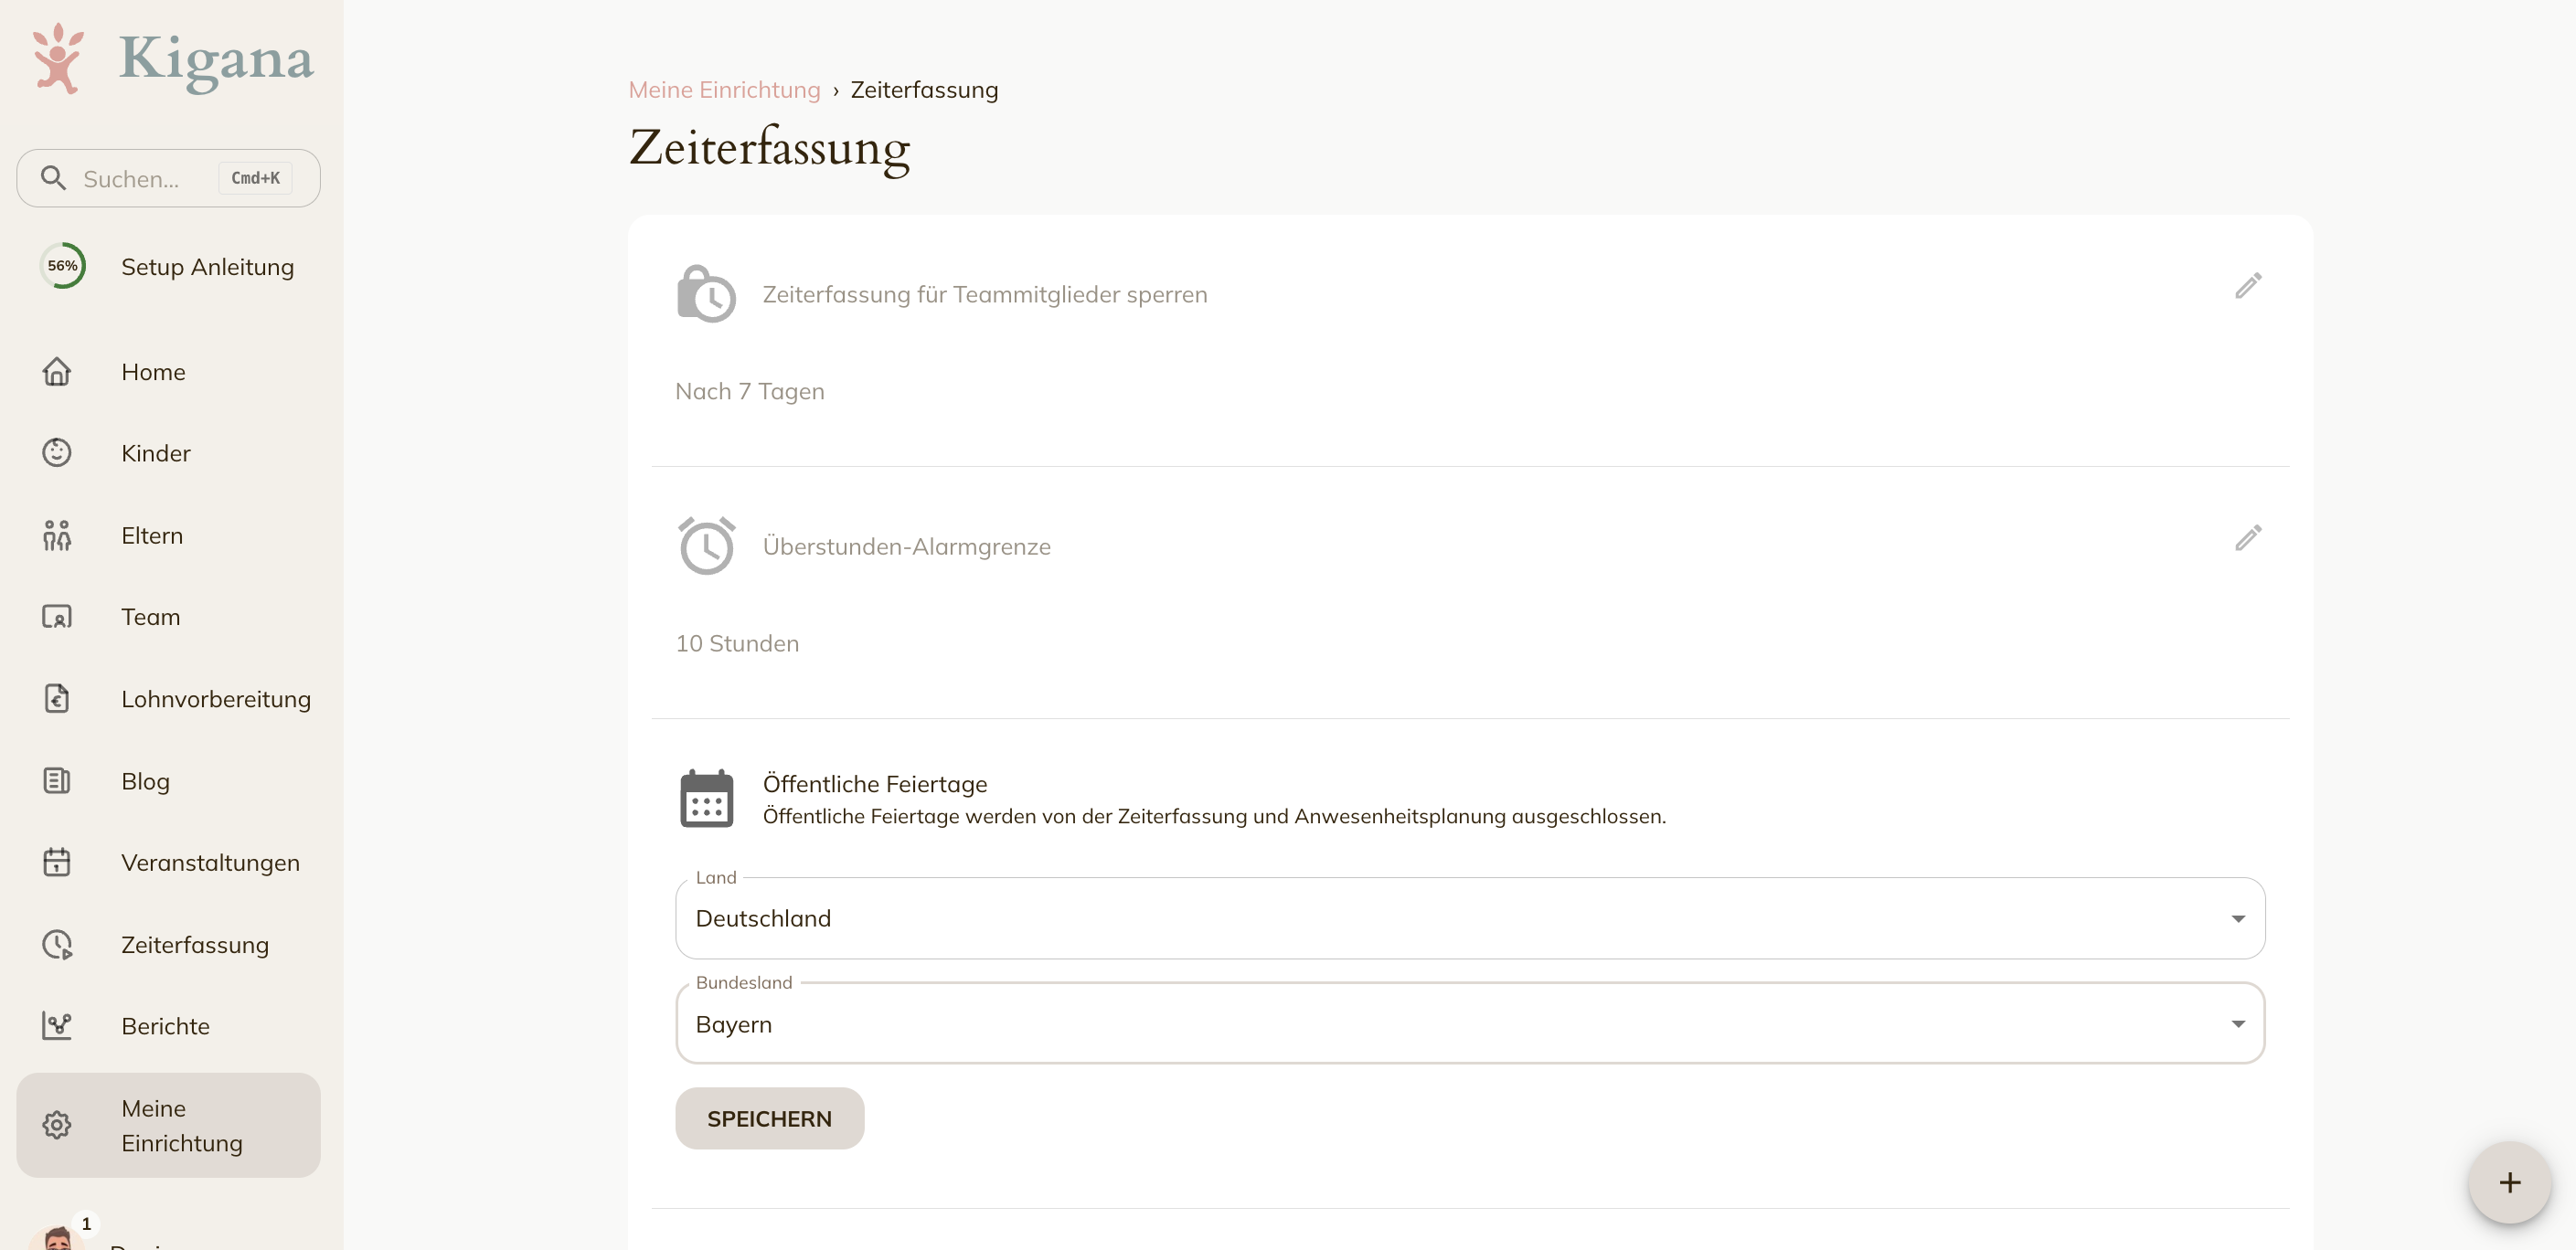Expand the Bundesland dropdown showing Bayern
Screen dimensions: 2576x1250
1470,1023
